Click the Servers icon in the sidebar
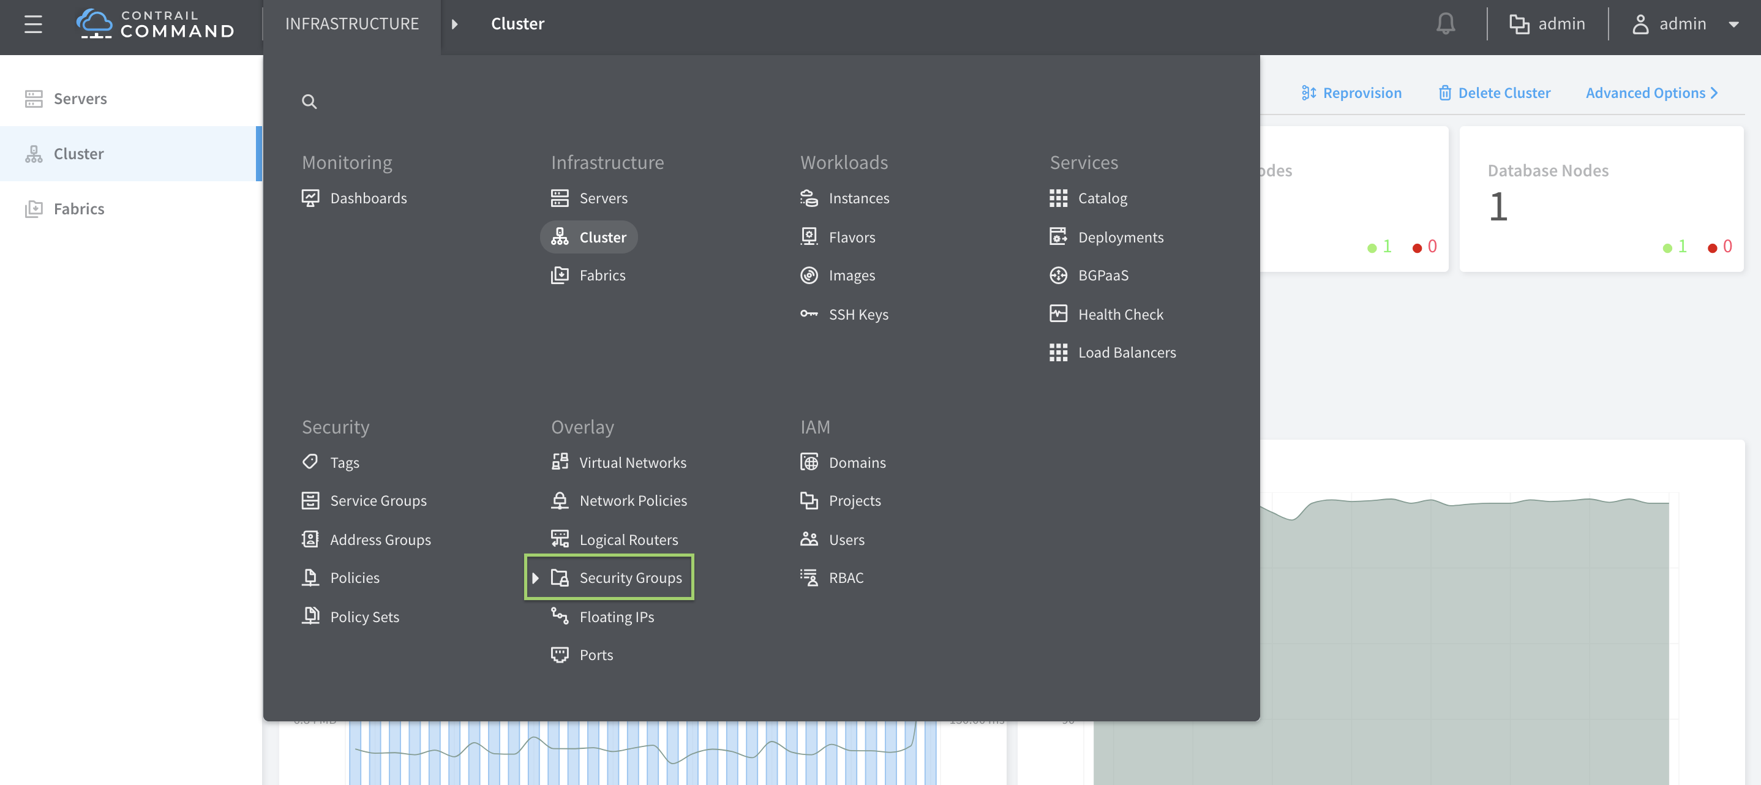Screen dimensions: 1761x785 tap(34, 99)
